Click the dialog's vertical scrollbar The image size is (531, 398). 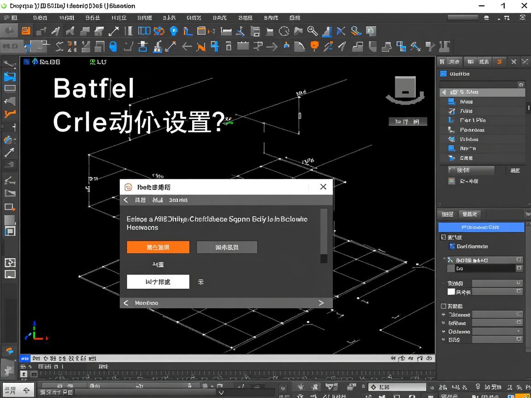click(324, 235)
